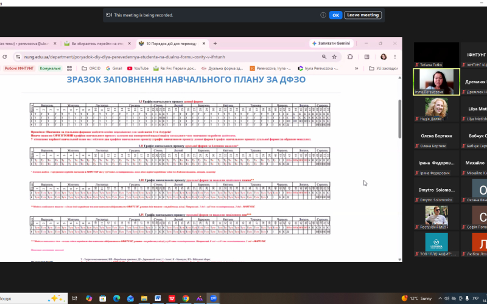Click the page scrollbar down arrow
This screenshot has width=487, height=304.
click(400, 260)
